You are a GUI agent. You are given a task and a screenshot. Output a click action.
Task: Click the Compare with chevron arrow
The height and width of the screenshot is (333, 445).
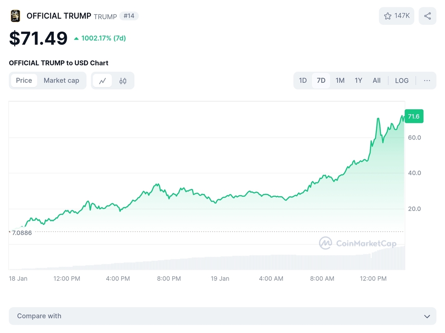click(x=427, y=316)
